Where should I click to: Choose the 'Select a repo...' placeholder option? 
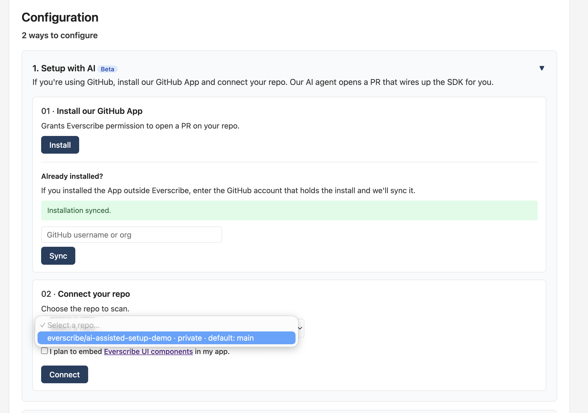(x=166, y=325)
